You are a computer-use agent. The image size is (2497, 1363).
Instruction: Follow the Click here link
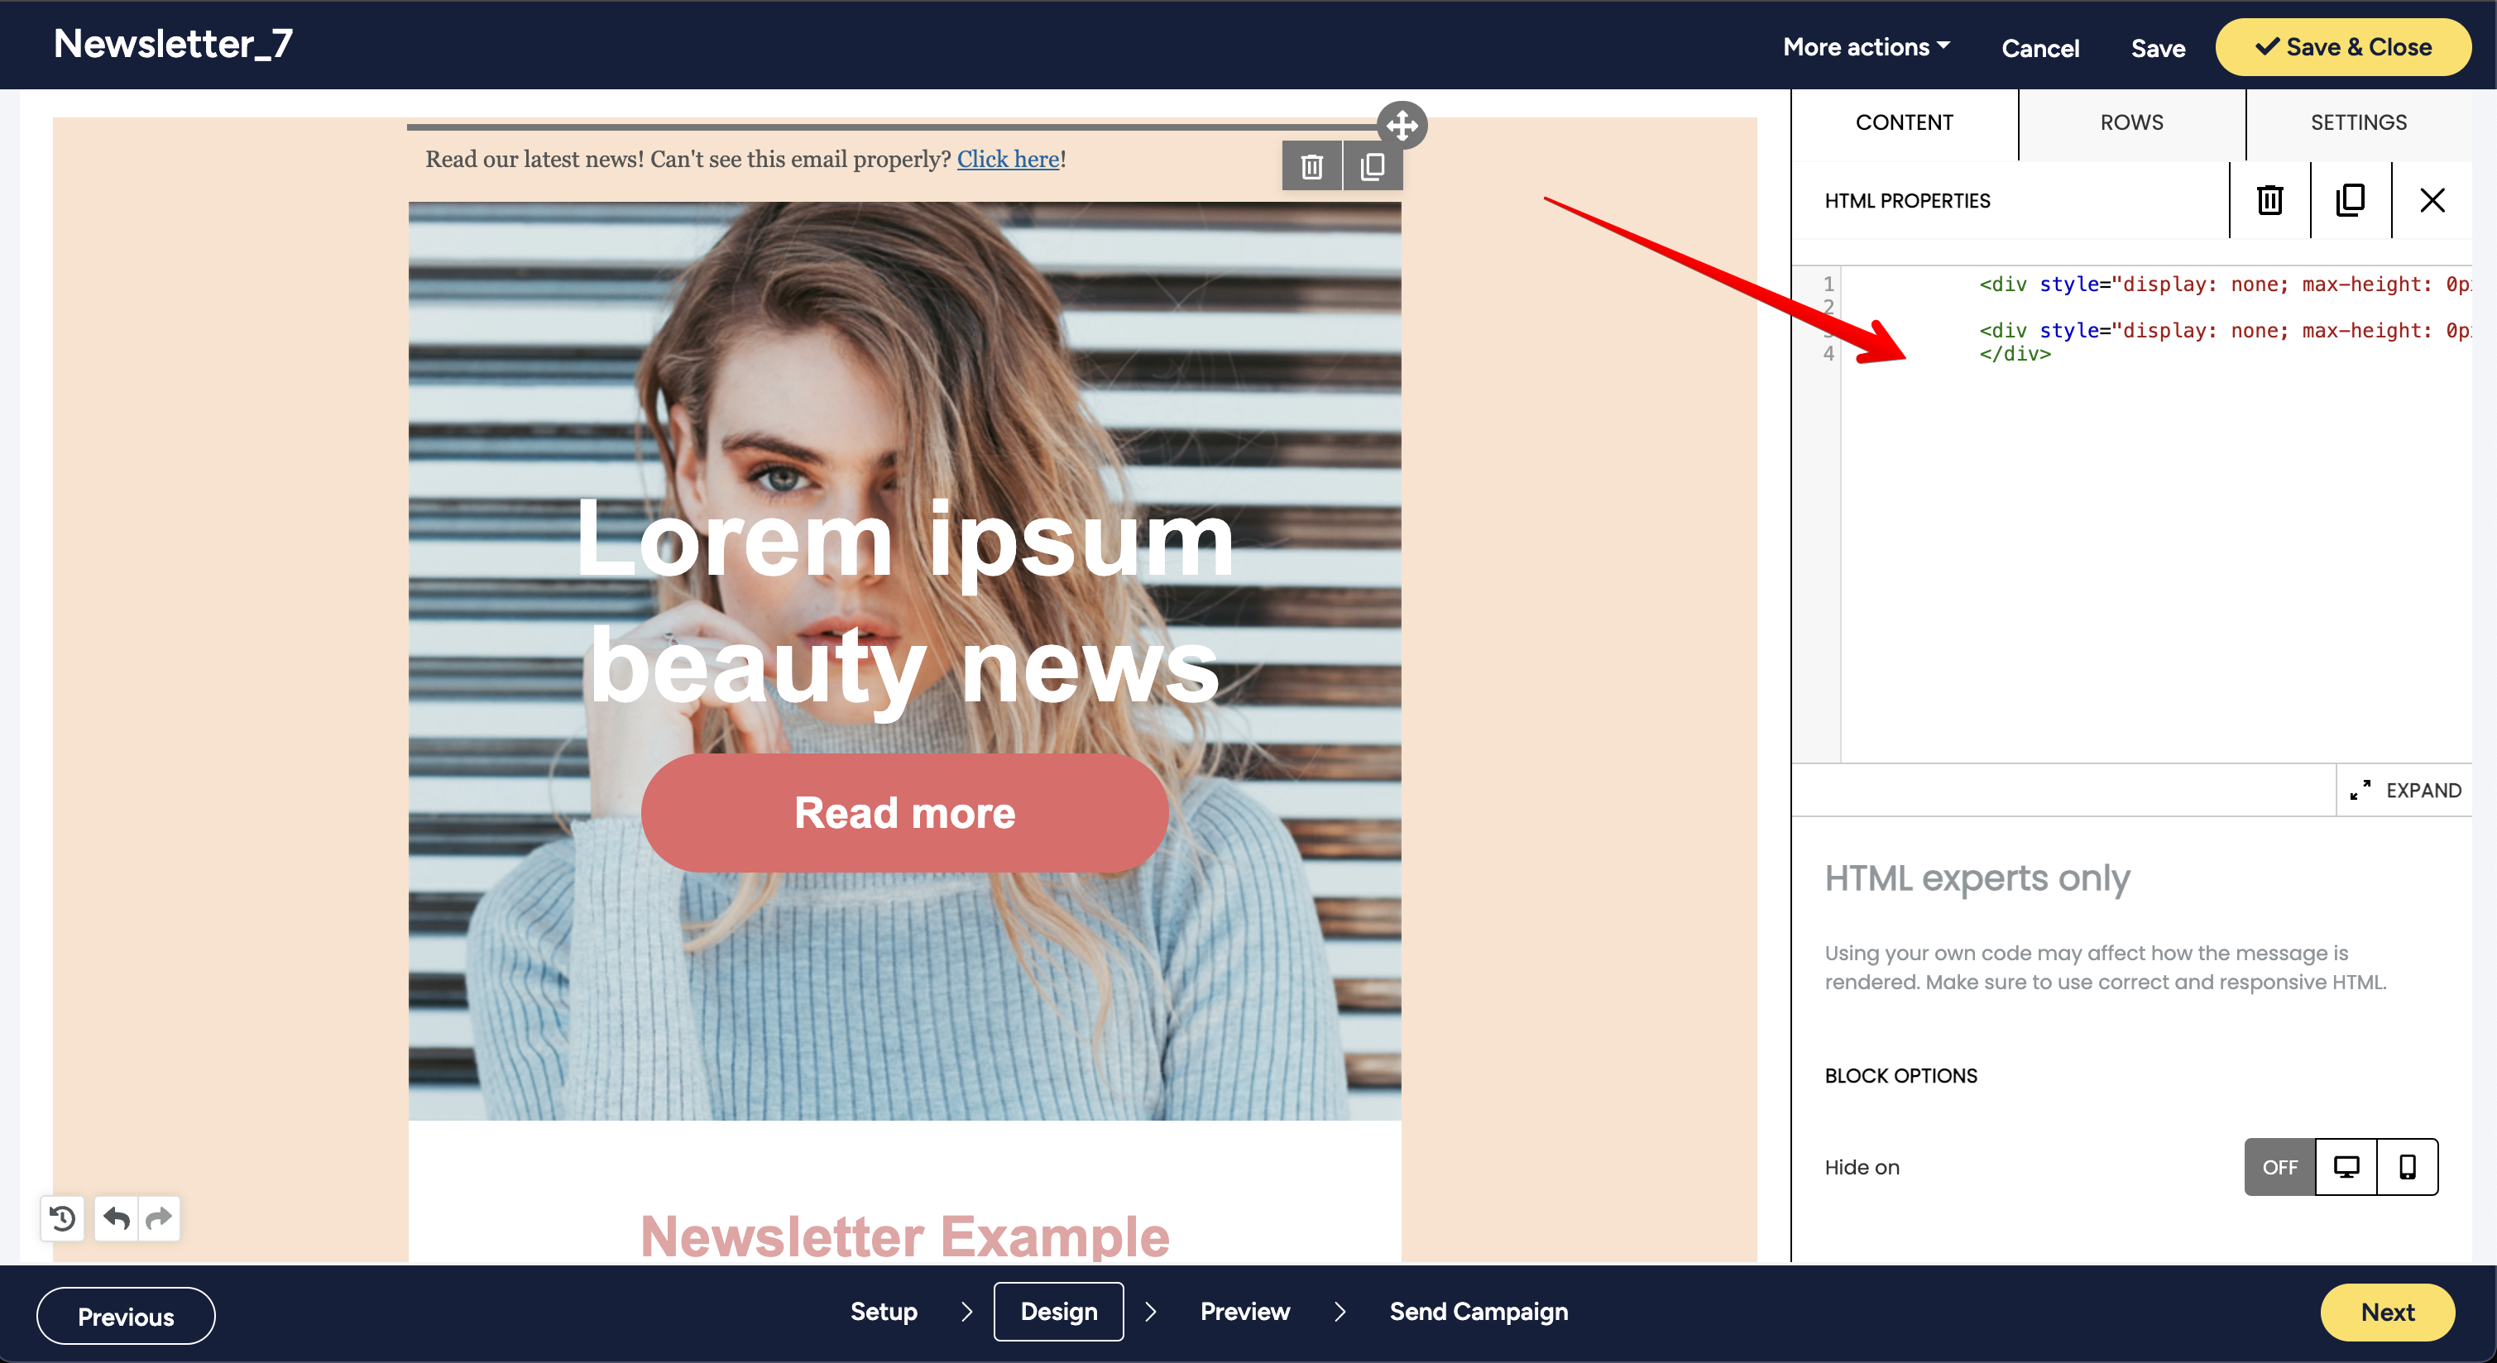point(1007,159)
